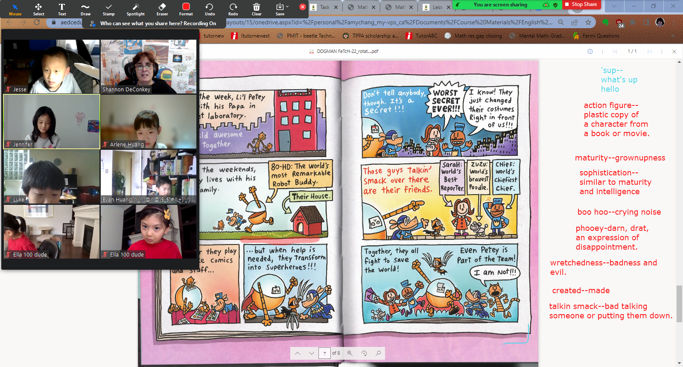The width and height of the screenshot is (683, 367).
Task: Open the Fermi Questions bookmark
Action: (596, 36)
